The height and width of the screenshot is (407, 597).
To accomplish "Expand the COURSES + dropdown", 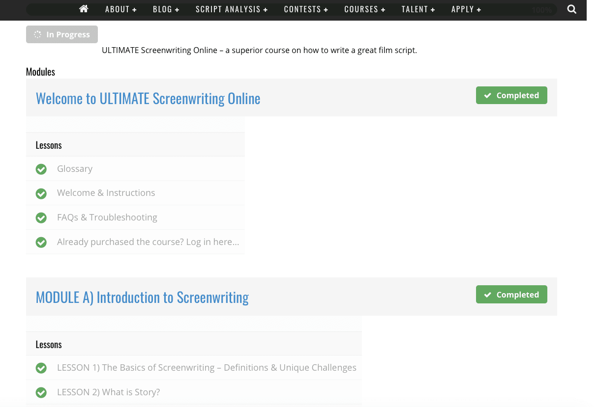I will coord(364,9).
